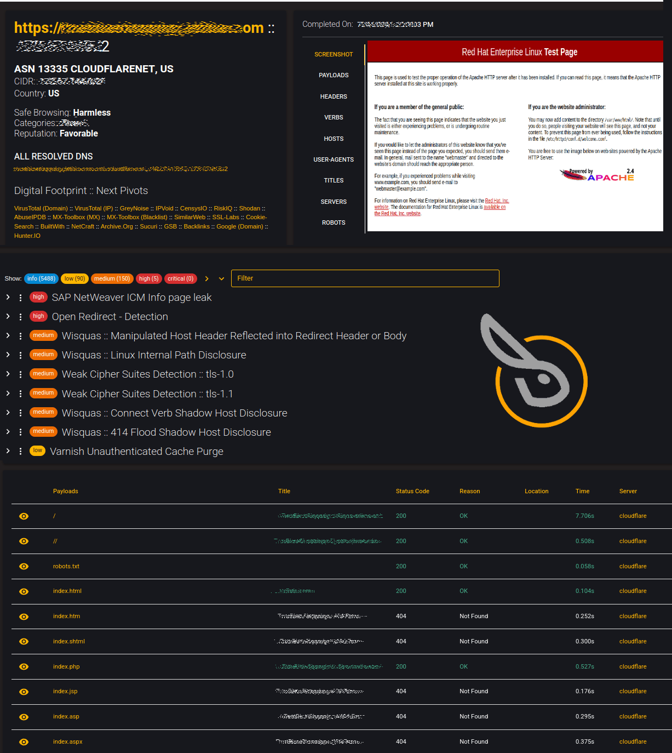Viewport: 672px width, 753px height.
Task: Open kebab menu for Linux Internal Path Disclosure
Action: [x=20, y=355]
